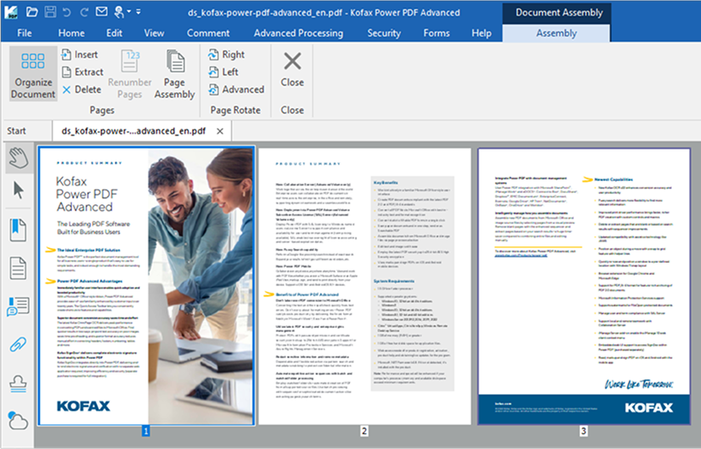Switch to the Edit ribbon tab
The width and height of the screenshot is (701, 449).
click(x=114, y=33)
